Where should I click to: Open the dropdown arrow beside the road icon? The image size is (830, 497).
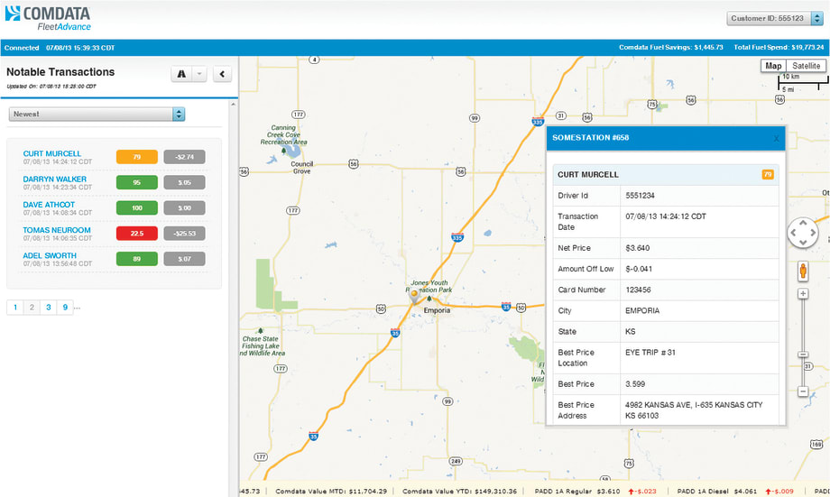(199, 74)
